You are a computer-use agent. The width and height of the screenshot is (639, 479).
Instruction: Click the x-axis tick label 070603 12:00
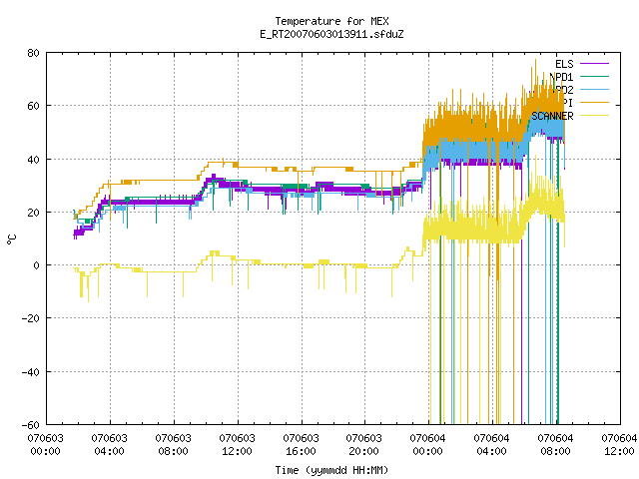238,445
